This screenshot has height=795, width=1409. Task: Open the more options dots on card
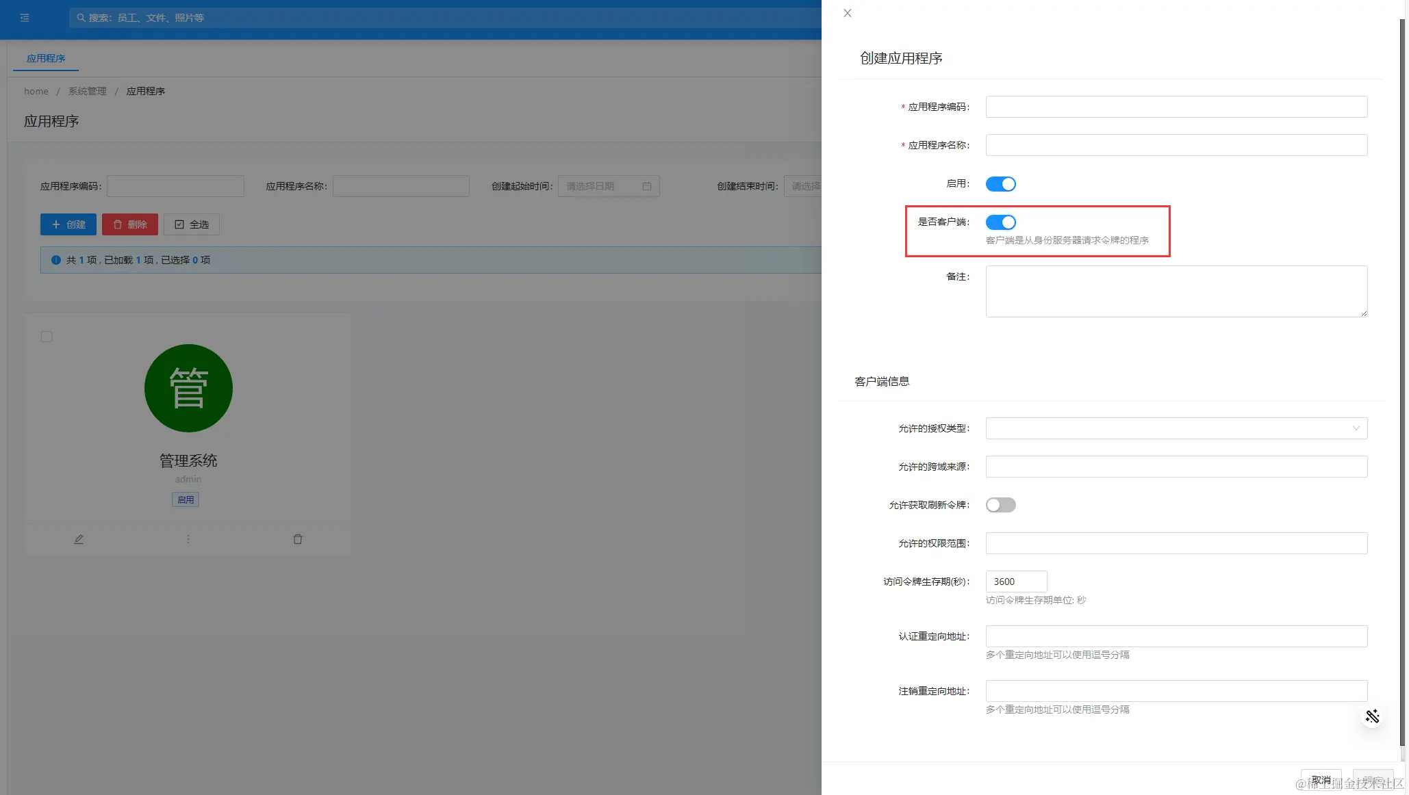coord(188,539)
